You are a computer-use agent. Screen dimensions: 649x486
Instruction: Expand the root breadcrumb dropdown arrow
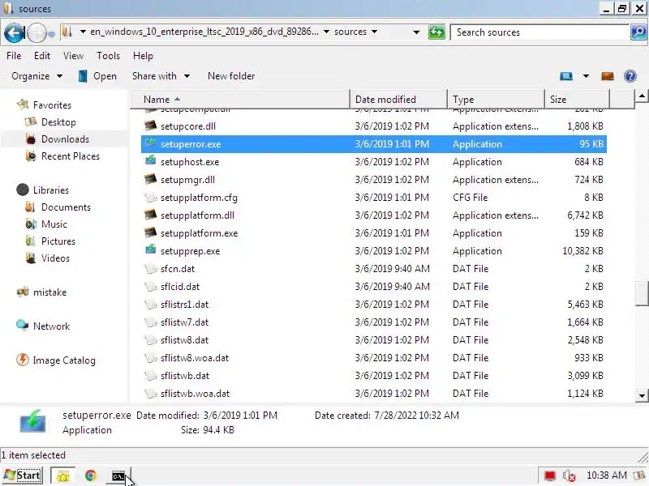pyautogui.click(x=83, y=32)
